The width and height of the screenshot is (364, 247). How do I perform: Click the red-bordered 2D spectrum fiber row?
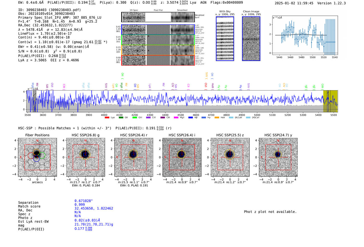158,60
